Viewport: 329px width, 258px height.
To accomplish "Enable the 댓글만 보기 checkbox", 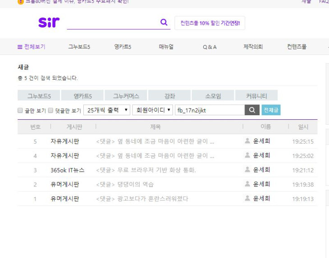I will click(x=50, y=110).
